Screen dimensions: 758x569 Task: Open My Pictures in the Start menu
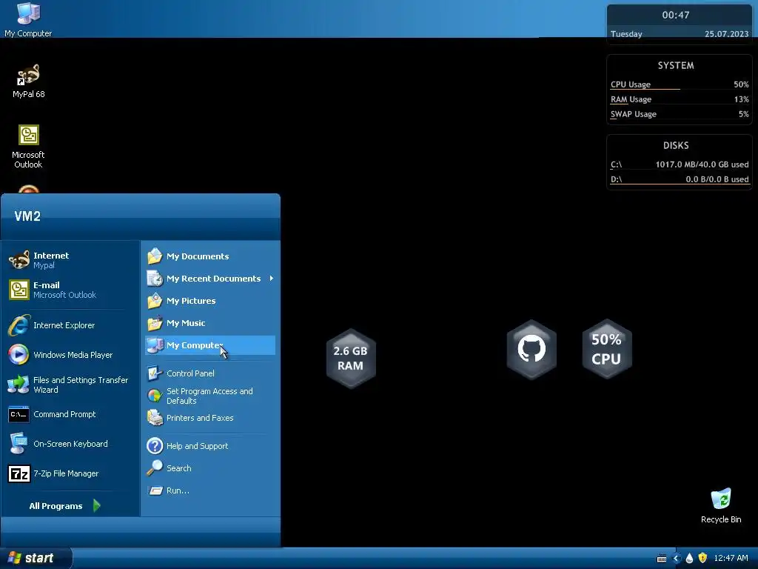[209, 301]
